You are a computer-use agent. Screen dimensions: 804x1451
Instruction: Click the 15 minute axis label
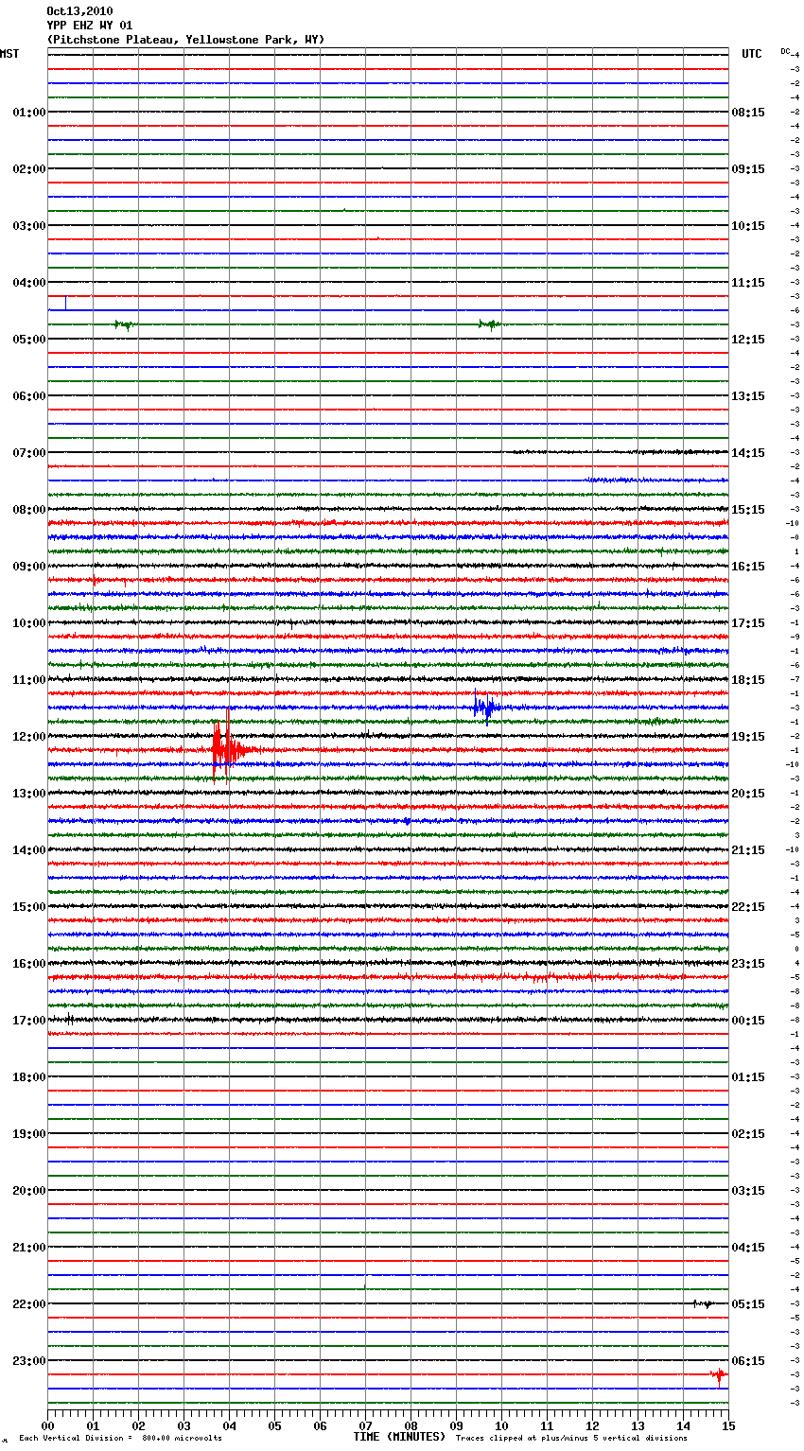[728, 1425]
